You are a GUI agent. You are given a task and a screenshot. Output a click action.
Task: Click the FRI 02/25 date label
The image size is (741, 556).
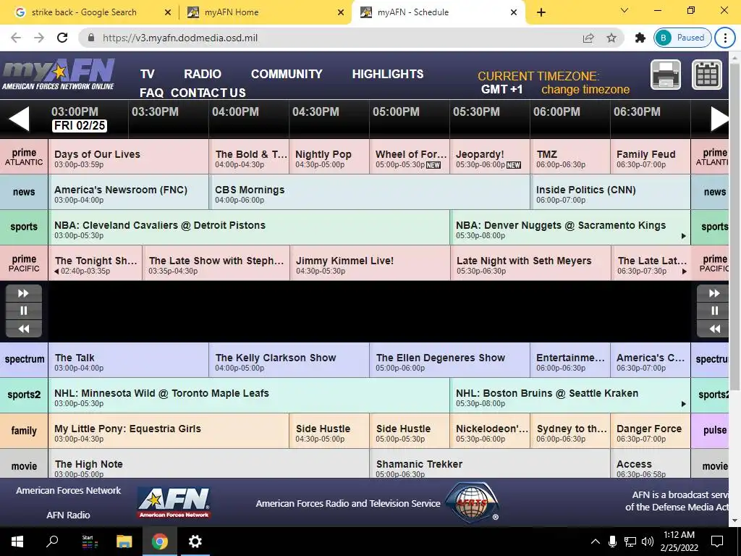point(79,125)
